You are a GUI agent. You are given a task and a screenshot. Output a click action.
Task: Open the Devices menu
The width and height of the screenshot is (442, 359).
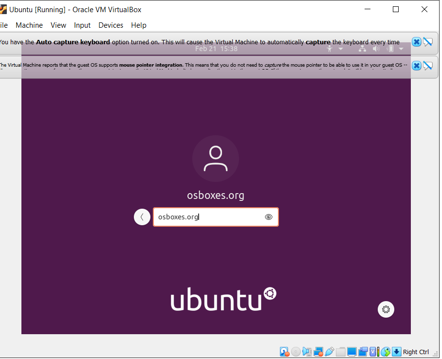[x=111, y=25]
